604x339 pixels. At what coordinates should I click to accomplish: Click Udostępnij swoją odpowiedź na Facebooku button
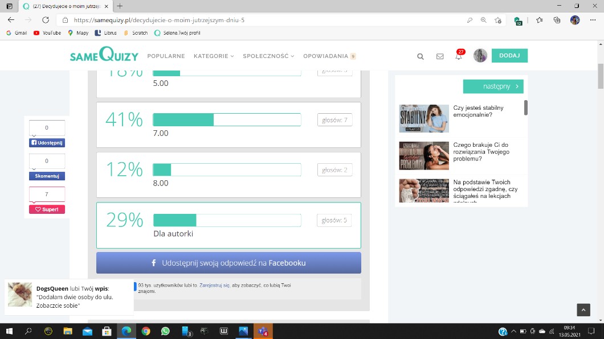pyautogui.click(x=228, y=263)
